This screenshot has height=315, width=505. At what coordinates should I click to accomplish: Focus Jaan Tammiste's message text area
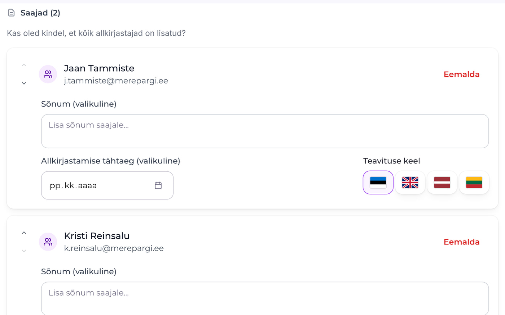point(265,131)
